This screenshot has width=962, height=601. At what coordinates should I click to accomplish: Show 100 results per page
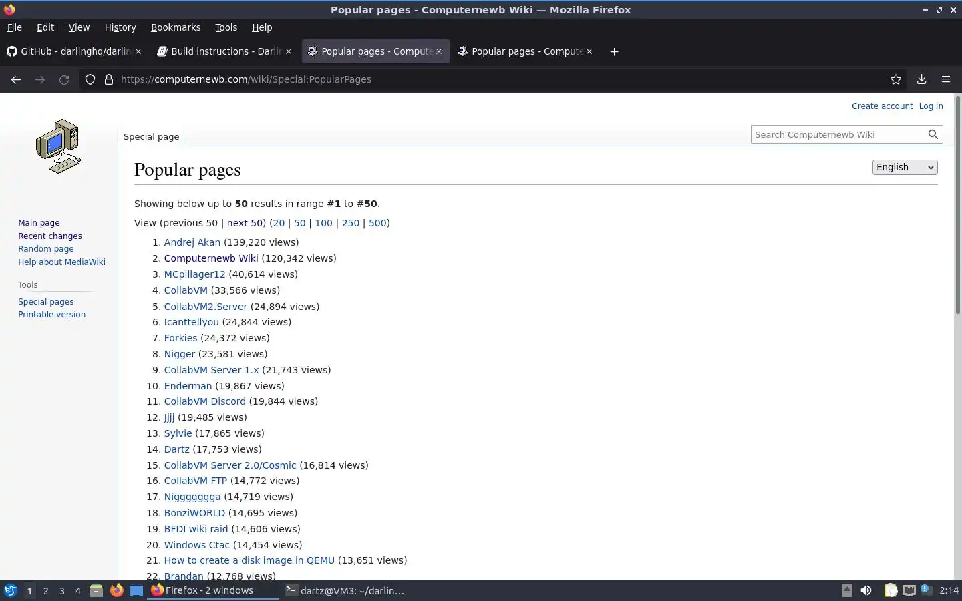323,223
